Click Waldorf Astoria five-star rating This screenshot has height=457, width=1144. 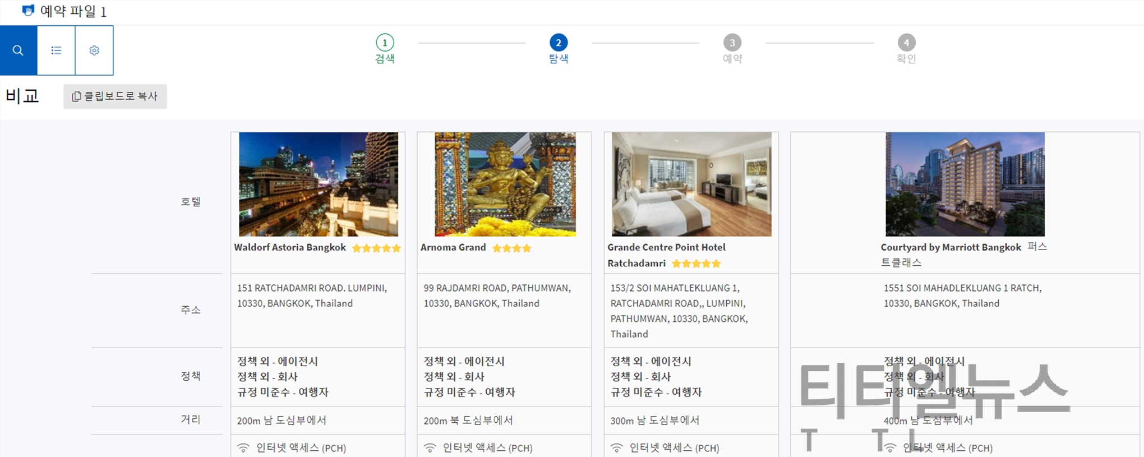pos(376,248)
